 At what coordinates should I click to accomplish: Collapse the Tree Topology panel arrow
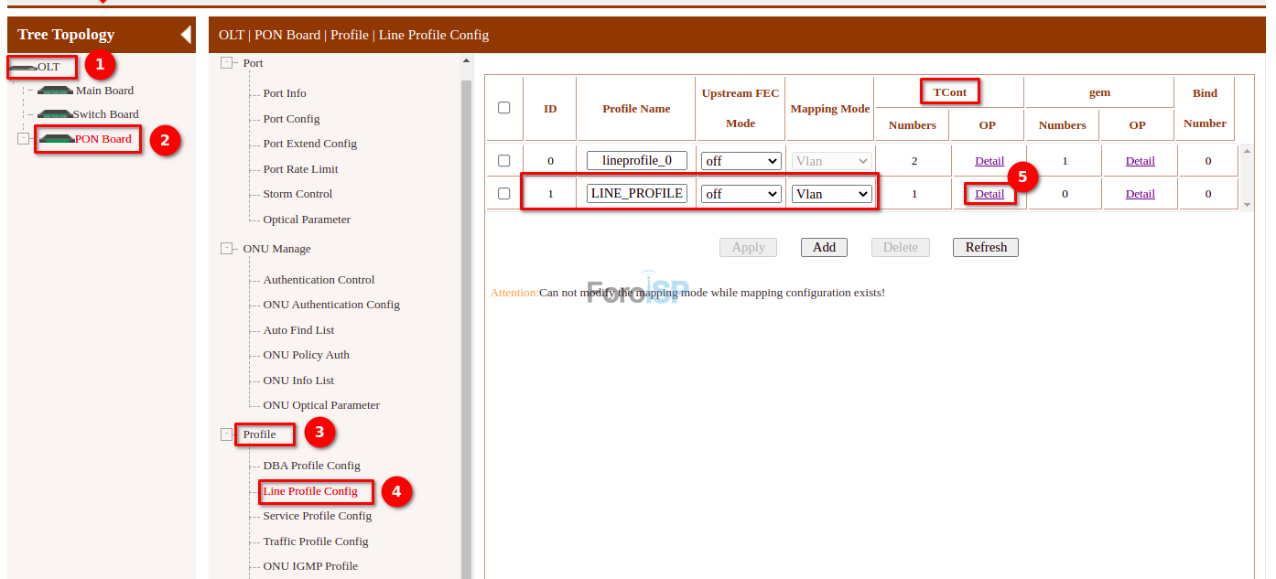(x=186, y=35)
